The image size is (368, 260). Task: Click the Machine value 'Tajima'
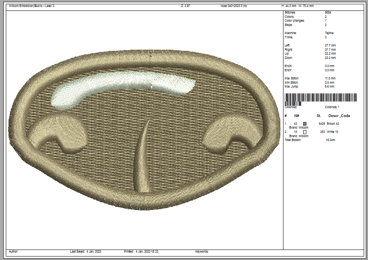(x=329, y=33)
